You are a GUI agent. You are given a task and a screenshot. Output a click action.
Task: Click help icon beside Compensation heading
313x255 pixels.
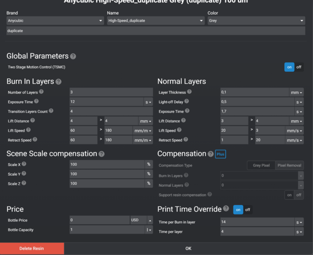pyautogui.click(x=210, y=154)
